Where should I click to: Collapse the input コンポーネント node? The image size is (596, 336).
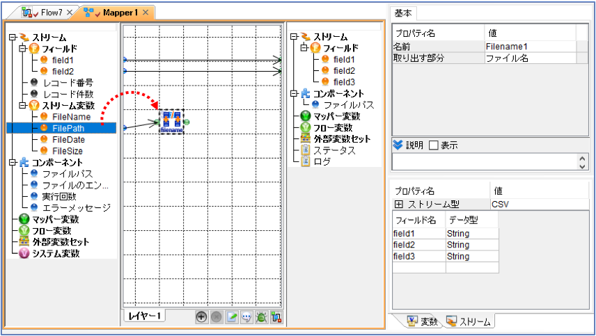pos(13,163)
